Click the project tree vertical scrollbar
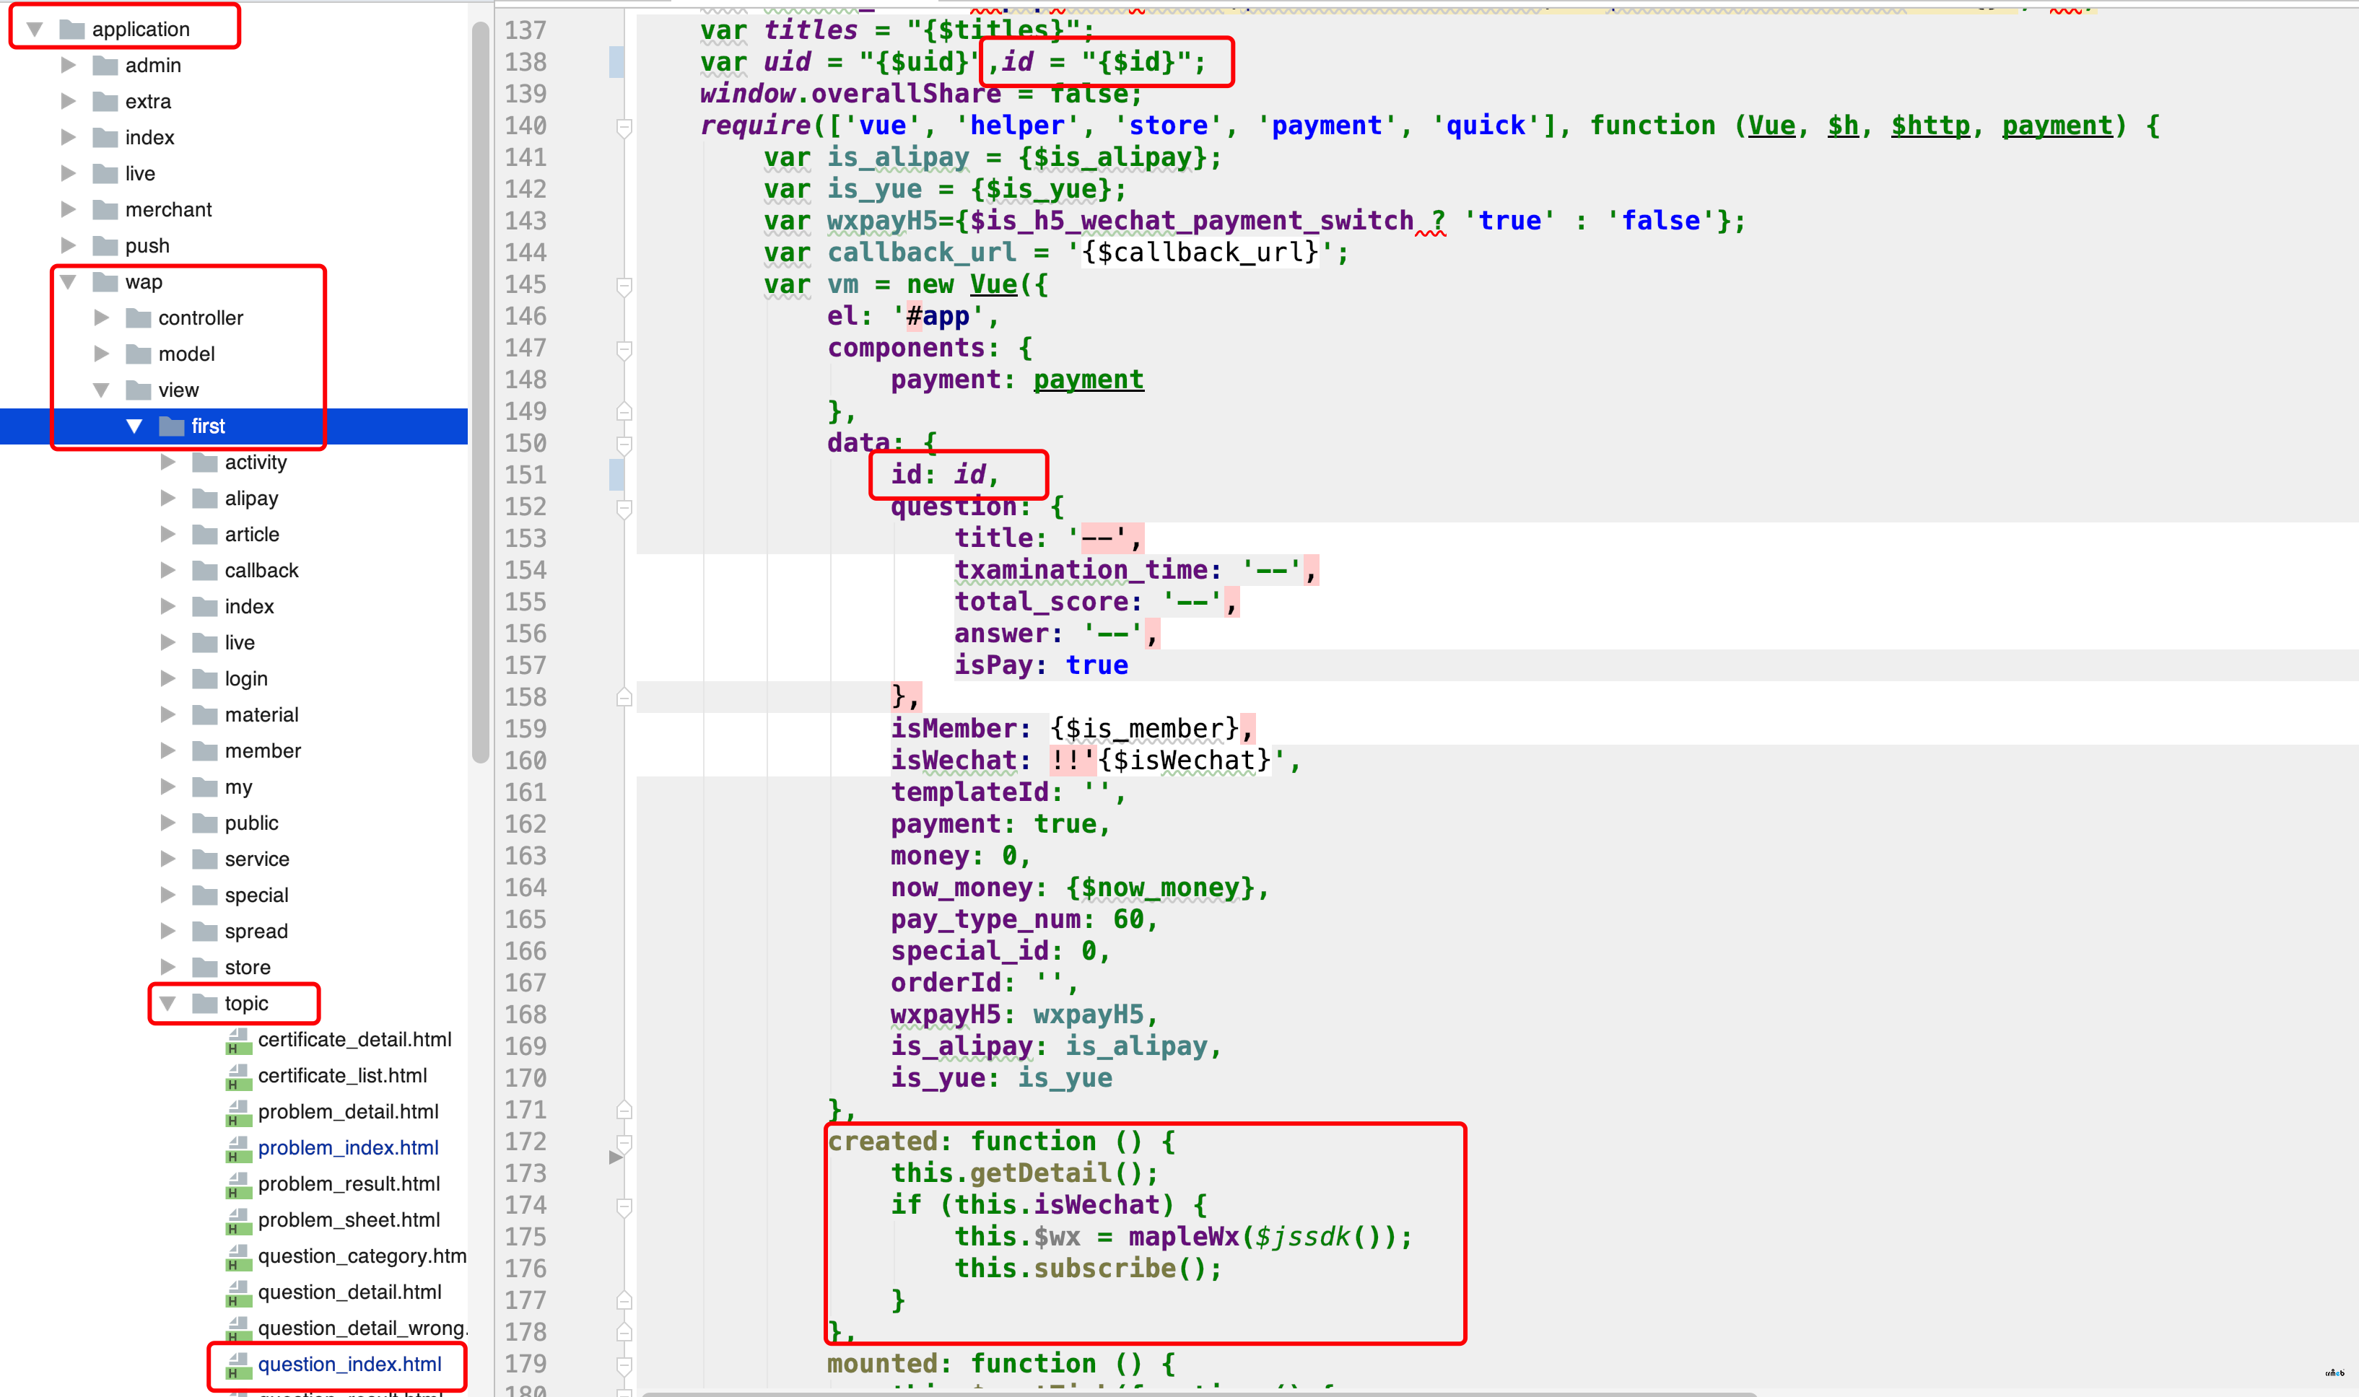Image resolution: width=2359 pixels, height=1397 pixels. (x=480, y=390)
